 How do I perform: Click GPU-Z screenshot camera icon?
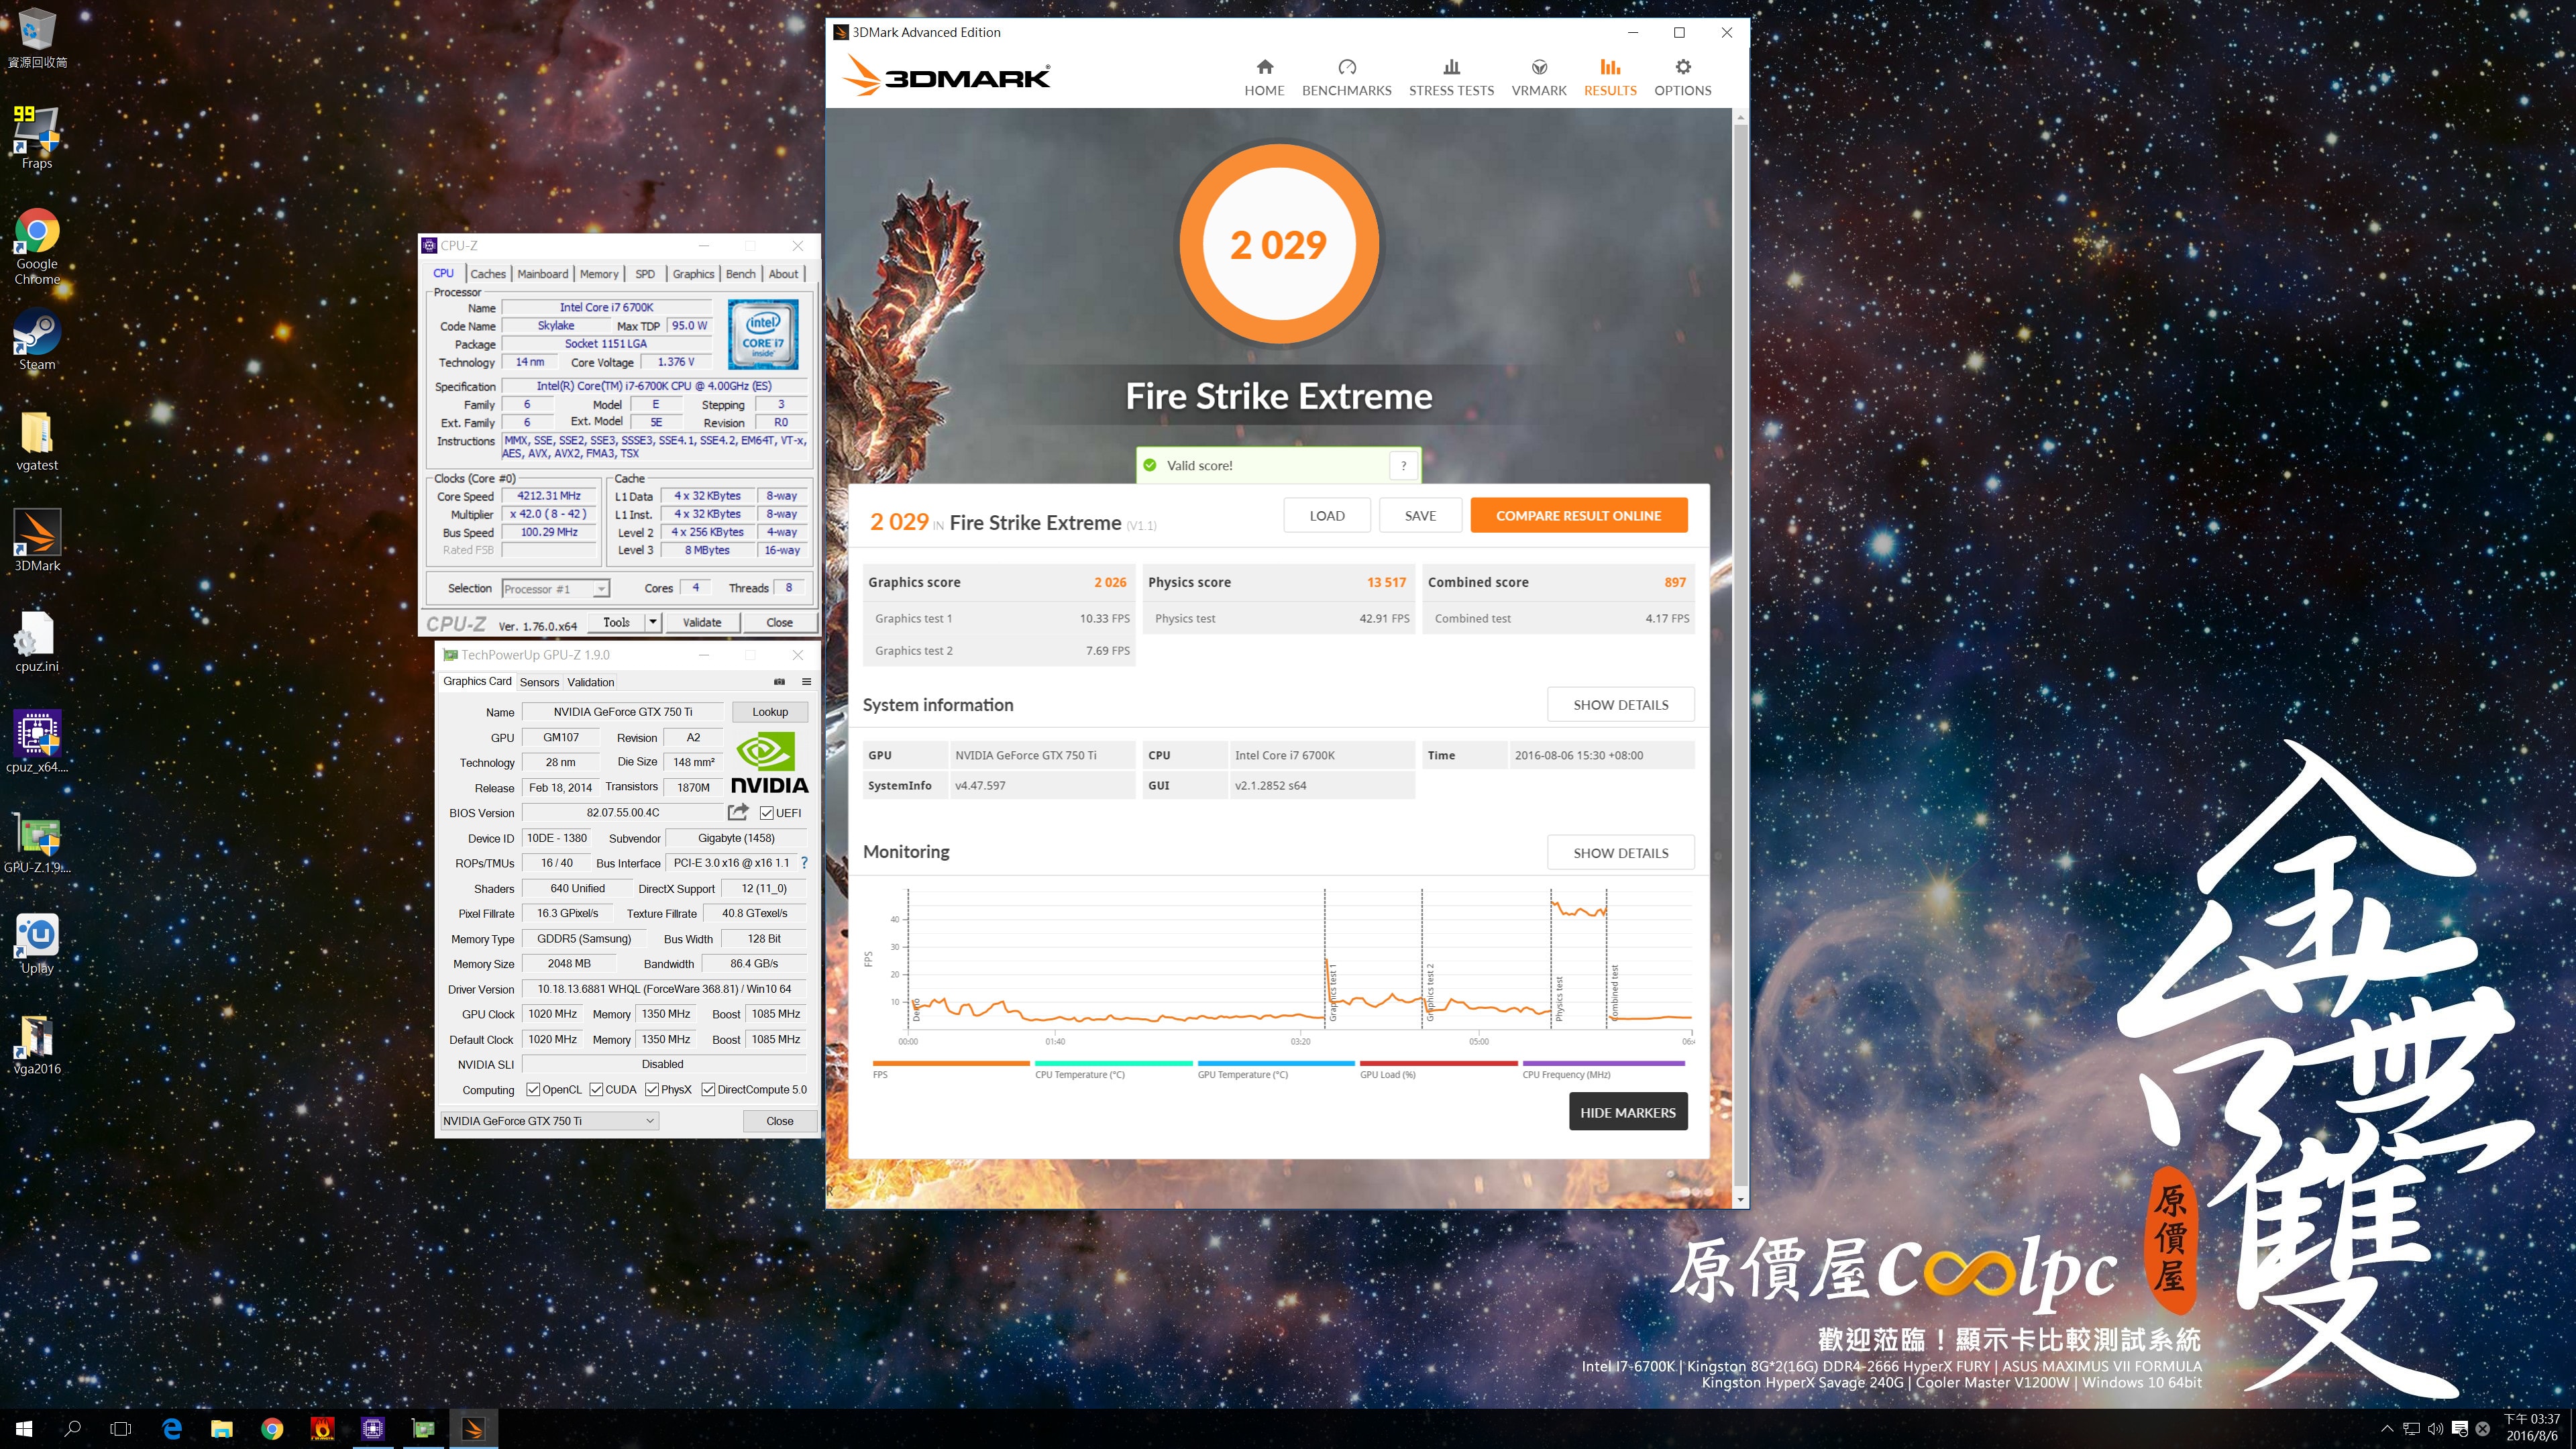[x=779, y=682]
